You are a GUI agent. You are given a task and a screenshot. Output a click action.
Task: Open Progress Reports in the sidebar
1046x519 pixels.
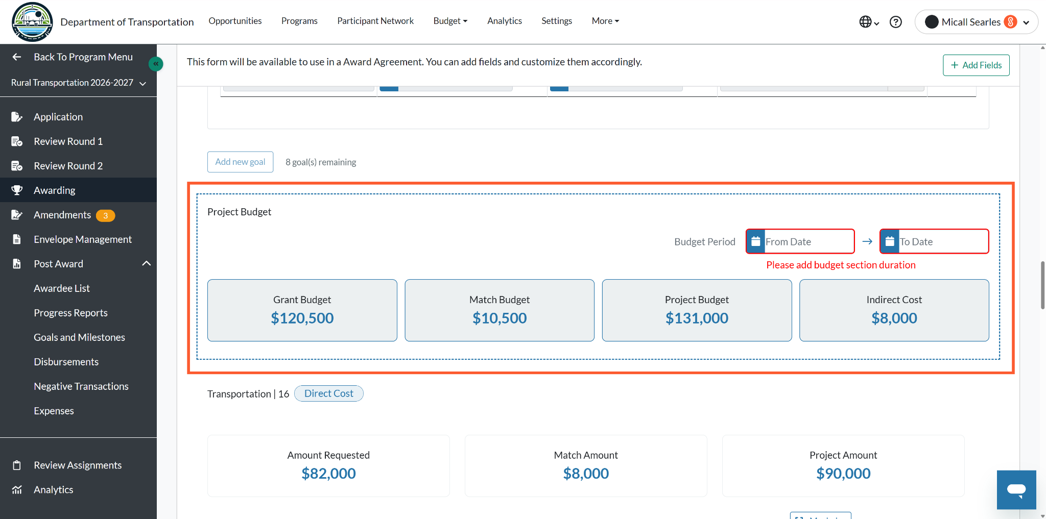(x=70, y=313)
